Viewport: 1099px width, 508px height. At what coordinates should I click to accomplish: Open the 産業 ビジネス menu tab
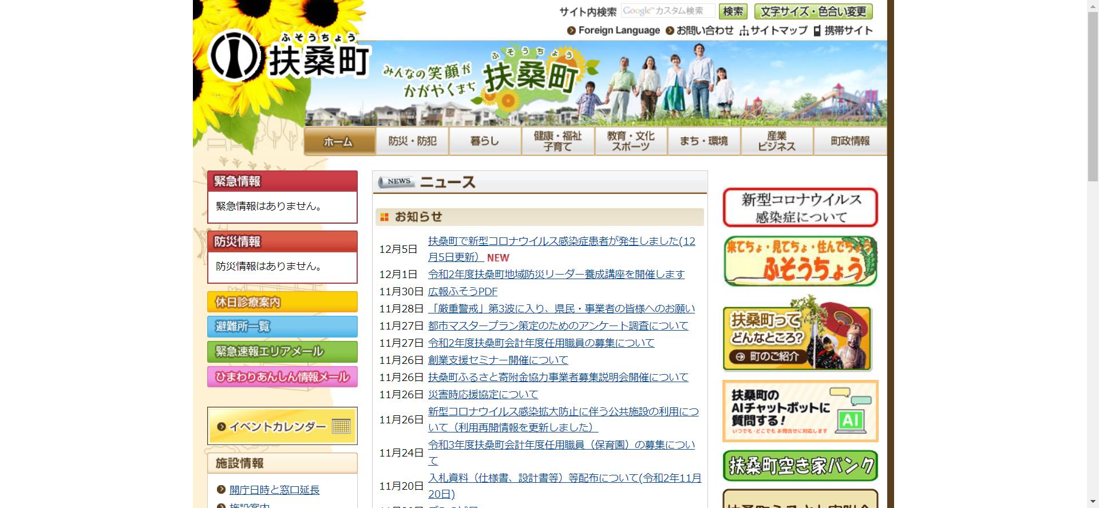777,141
